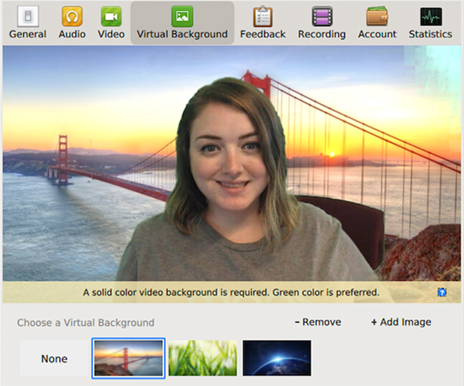Switch to the Video tab label
464x386 pixels.
(111, 34)
